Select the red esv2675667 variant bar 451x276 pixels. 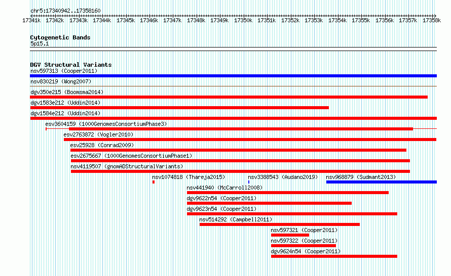click(x=240, y=161)
